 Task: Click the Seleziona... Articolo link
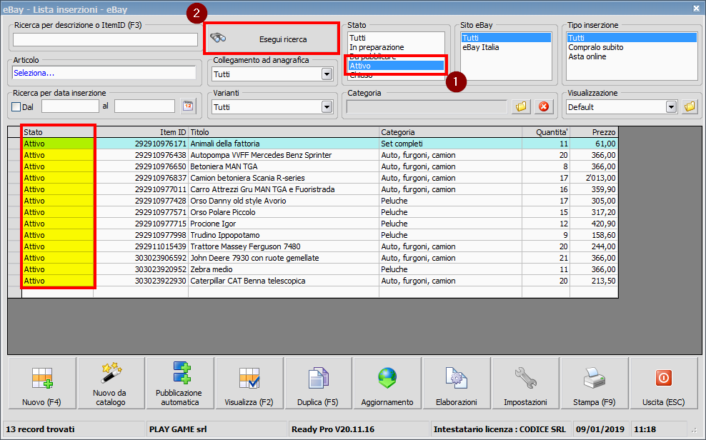tap(34, 73)
